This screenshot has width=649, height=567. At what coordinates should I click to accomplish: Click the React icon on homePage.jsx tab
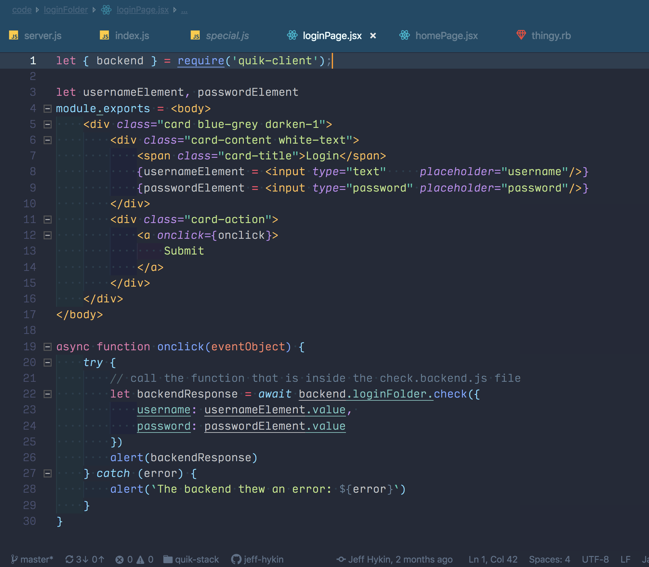pyautogui.click(x=405, y=35)
